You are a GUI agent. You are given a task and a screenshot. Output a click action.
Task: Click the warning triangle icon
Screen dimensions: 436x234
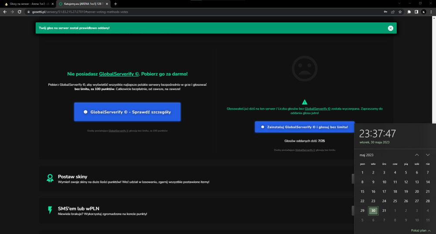click(304, 102)
